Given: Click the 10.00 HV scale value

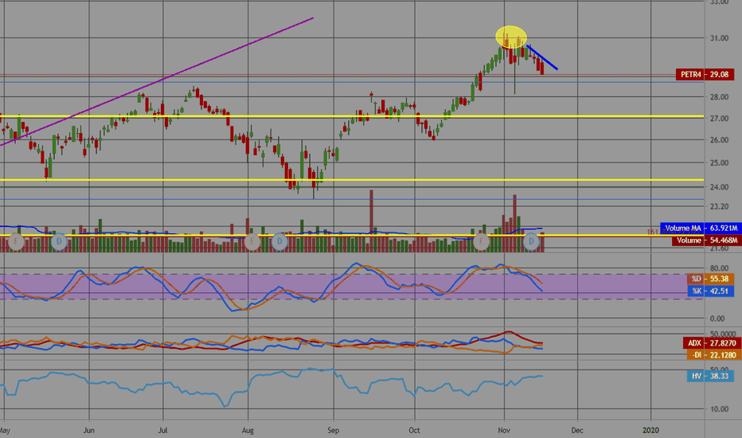Looking at the screenshot, I should (x=719, y=409).
